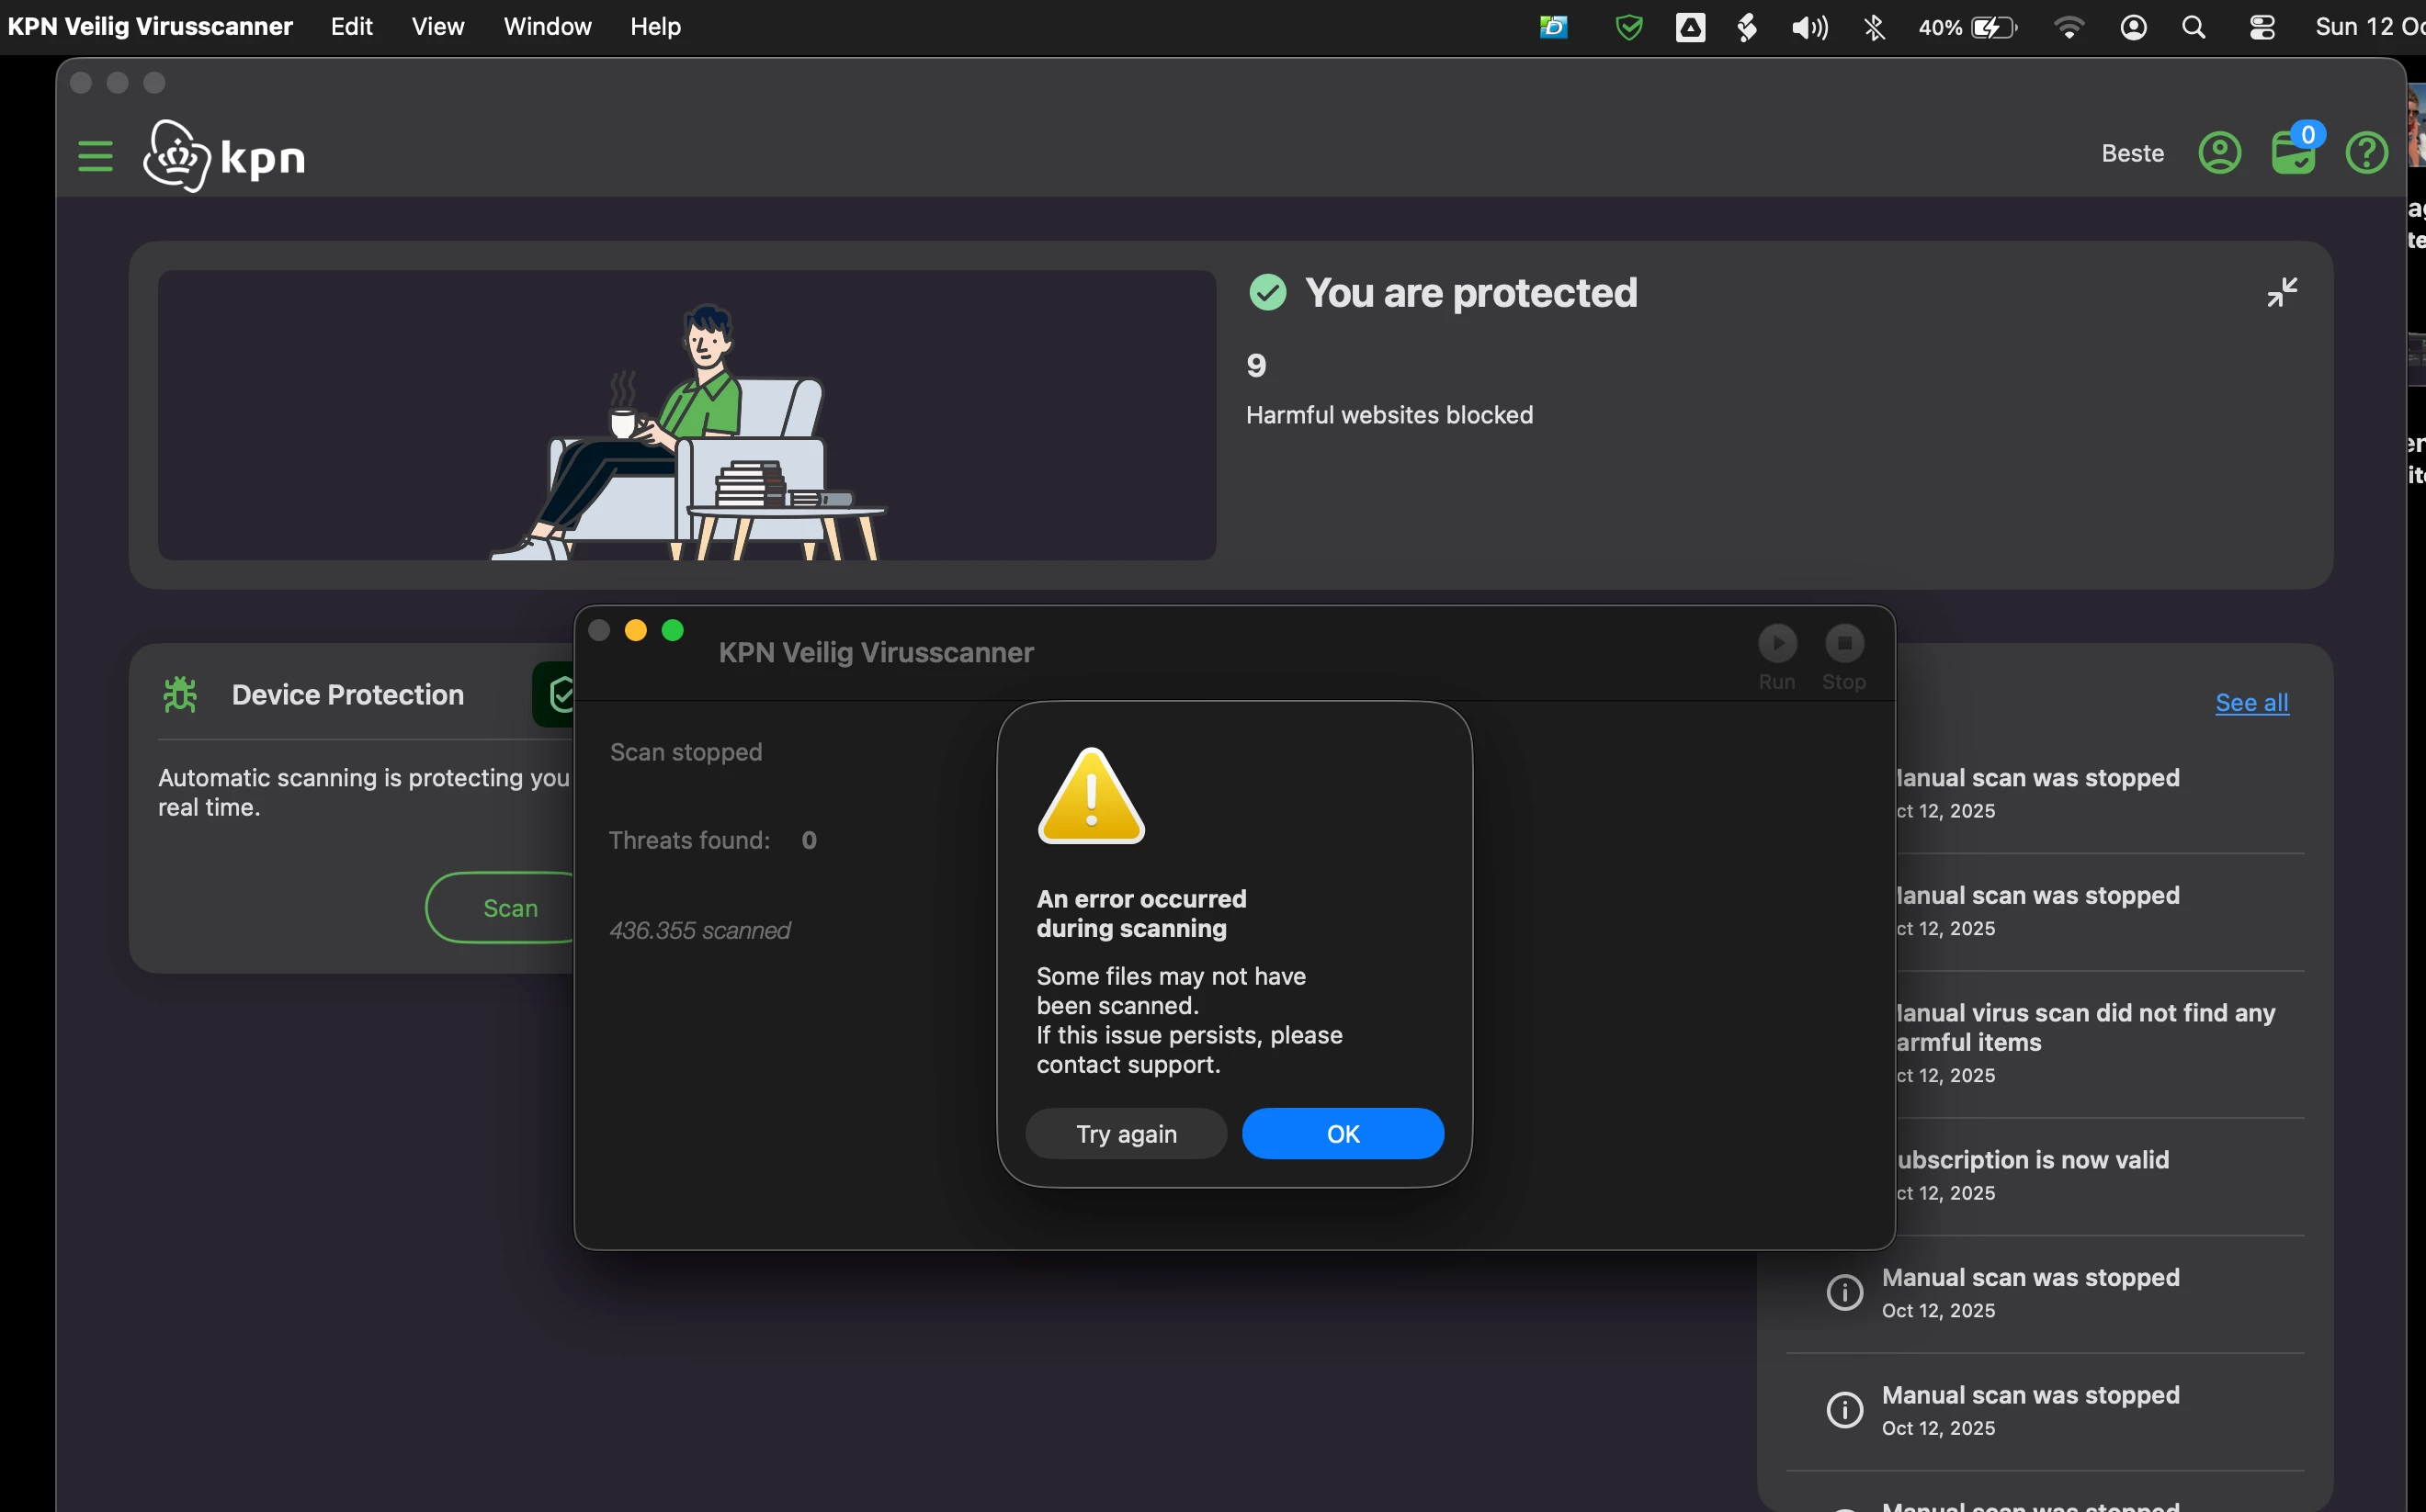
Task: Open the hamburger navigation menu
Action: click(95, 156)
